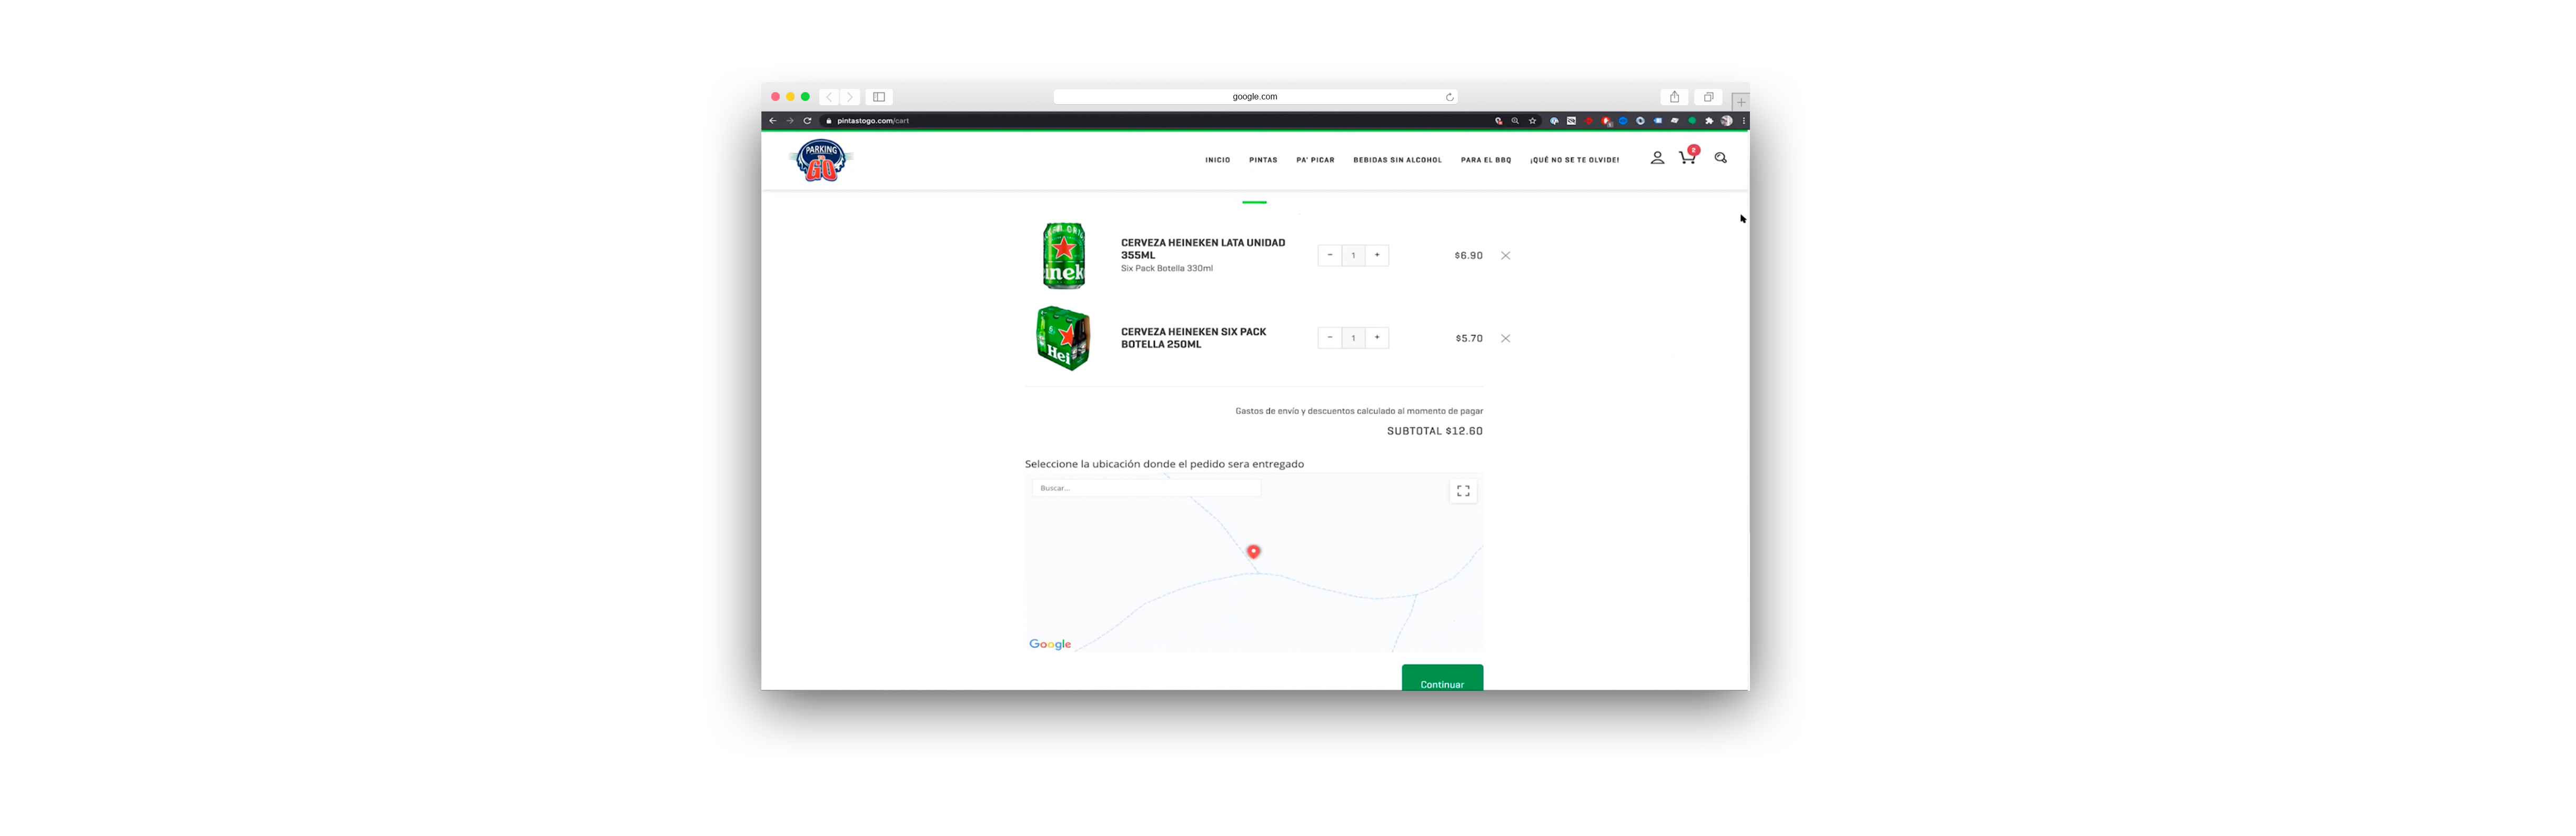Viewport: 2576px width, 836px height.
Task: Click the red map marker pin
Action: coord(1253,551)
